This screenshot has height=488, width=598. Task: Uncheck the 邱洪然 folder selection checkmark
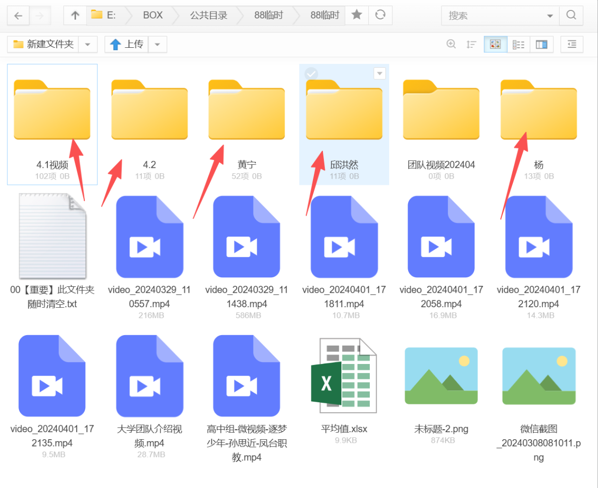(x=311, y=74)
